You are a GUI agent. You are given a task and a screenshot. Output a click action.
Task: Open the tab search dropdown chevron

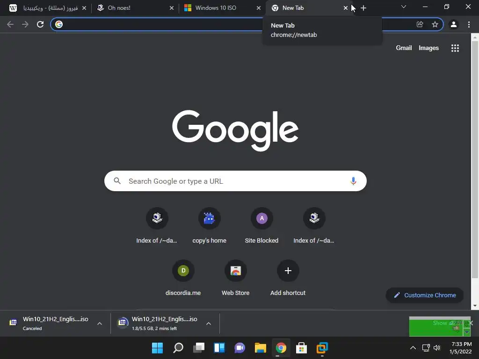click(x=404, y=7)
